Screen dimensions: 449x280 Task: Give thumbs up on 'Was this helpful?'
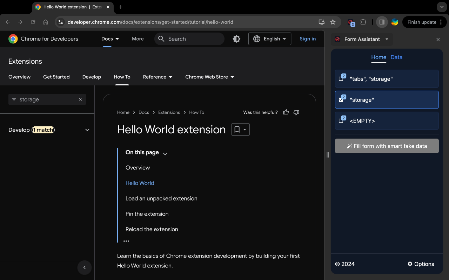286,112
